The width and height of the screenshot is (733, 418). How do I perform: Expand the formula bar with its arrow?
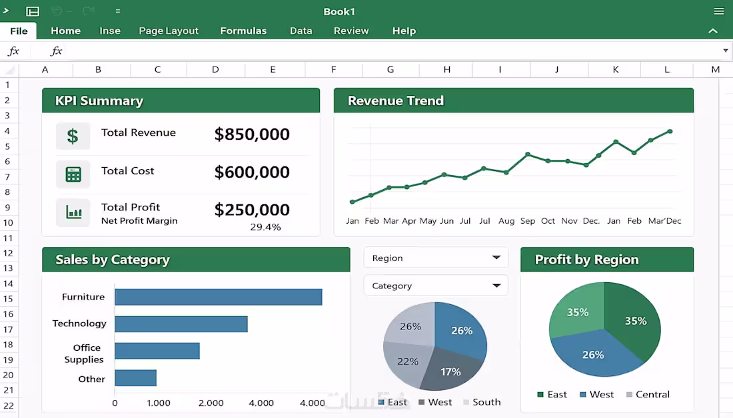725,51
